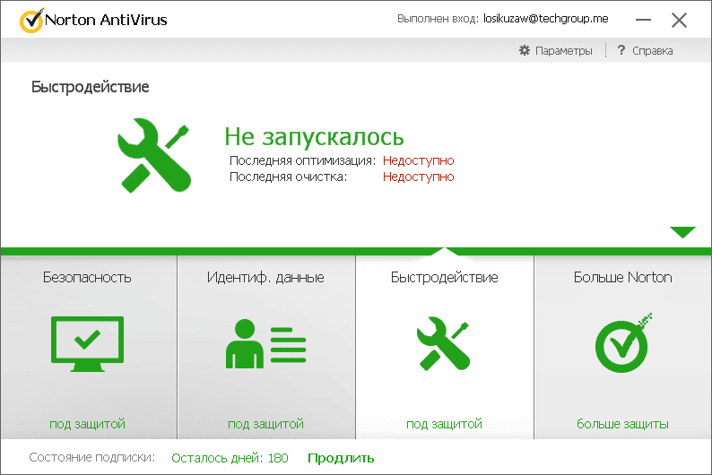Viewport: 712px width, 475px height.
Task: Click the Продлить renew link
Action: (x=341, y=458)
